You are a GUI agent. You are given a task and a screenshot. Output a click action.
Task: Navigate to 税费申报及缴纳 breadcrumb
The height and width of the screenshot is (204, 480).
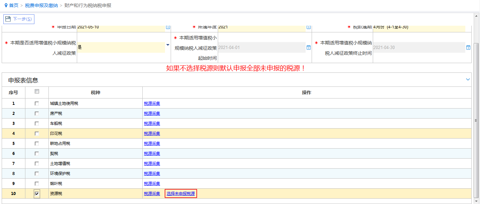tap(41, 6)
